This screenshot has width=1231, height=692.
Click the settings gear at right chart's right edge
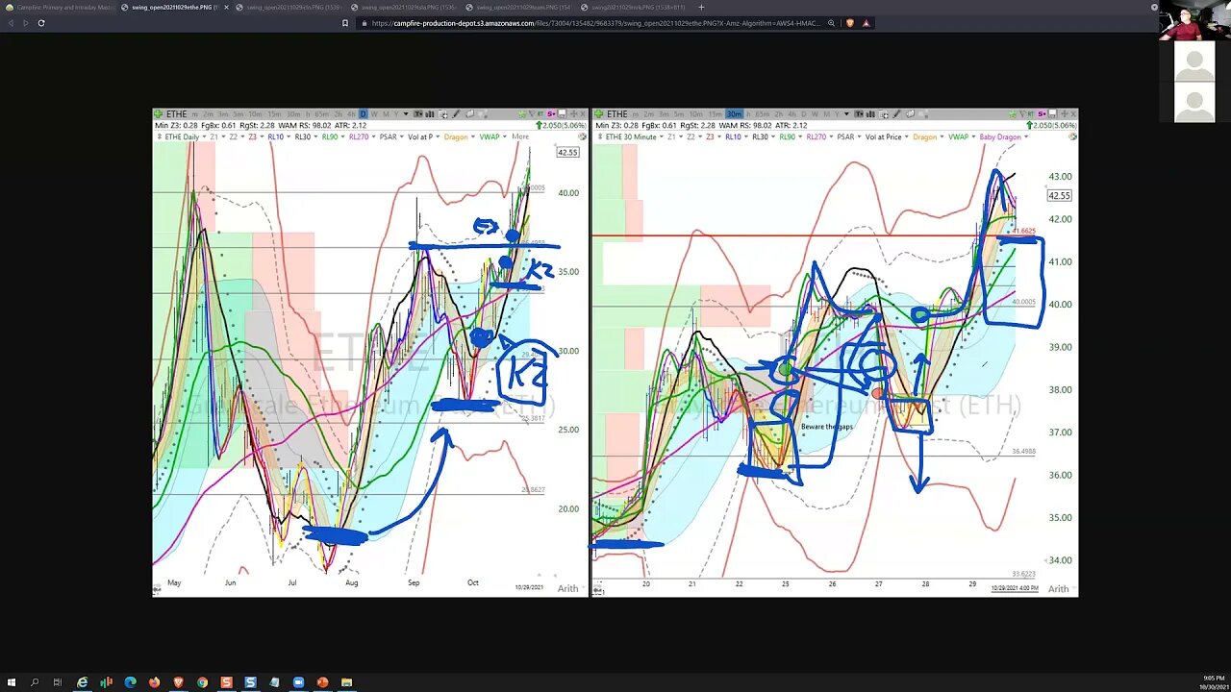pos(1071,136)
